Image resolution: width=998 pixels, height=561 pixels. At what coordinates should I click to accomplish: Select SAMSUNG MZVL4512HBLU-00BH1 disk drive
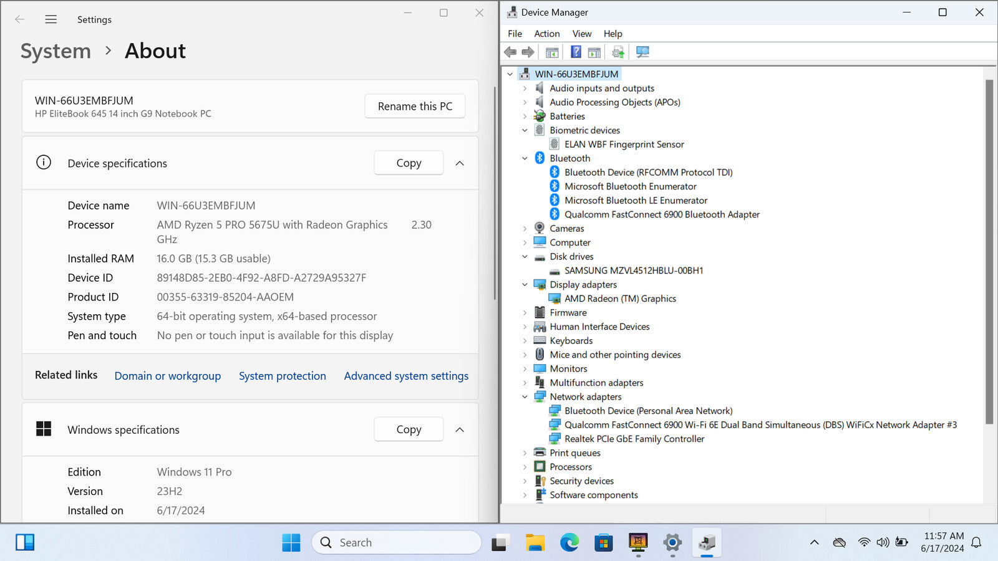[x=634, y=271]
